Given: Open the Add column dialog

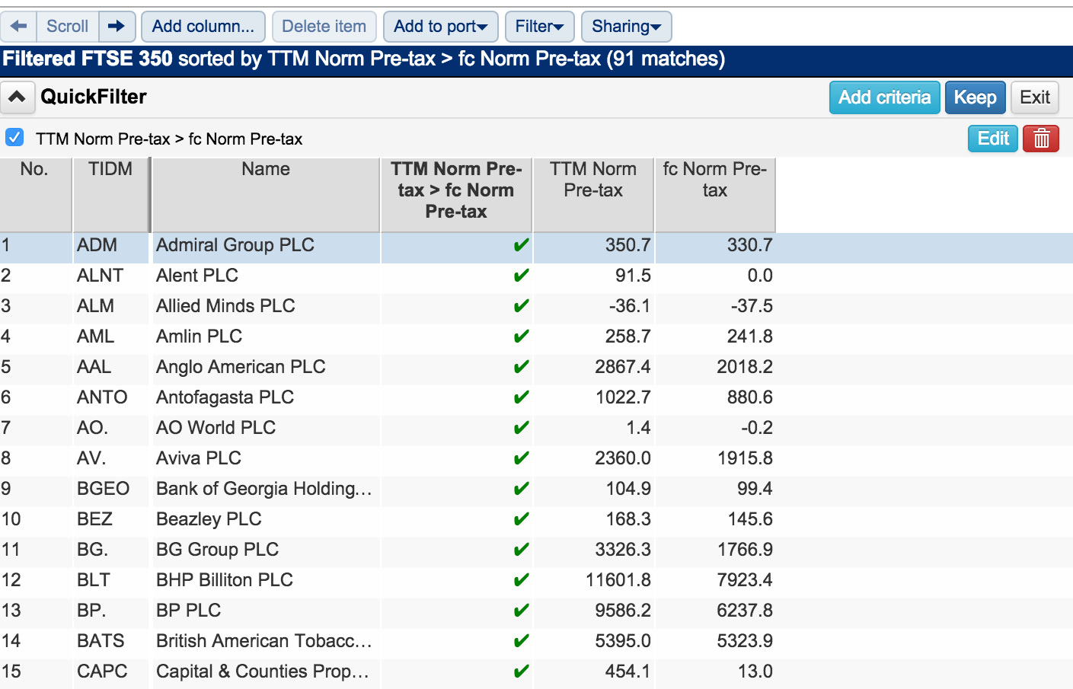Looking at the screenshot, I should point(203,27).
